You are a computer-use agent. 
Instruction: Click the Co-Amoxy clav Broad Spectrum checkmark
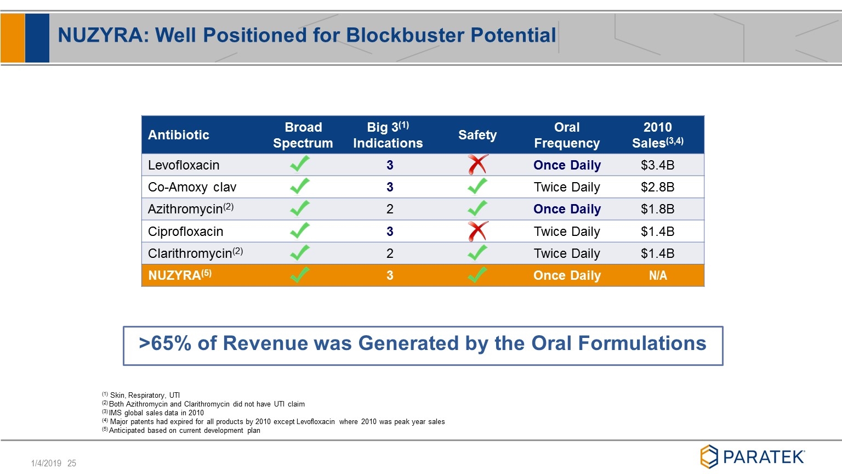tap(300, 186)
